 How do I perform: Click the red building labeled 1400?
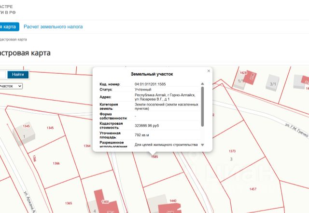pyautogui.click(x=105, y=202)
